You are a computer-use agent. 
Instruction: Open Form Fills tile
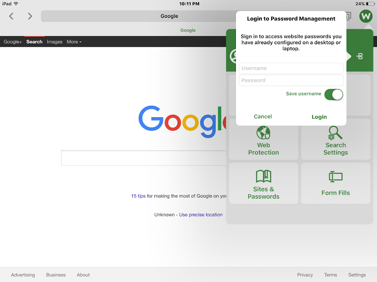coord(336,184)
